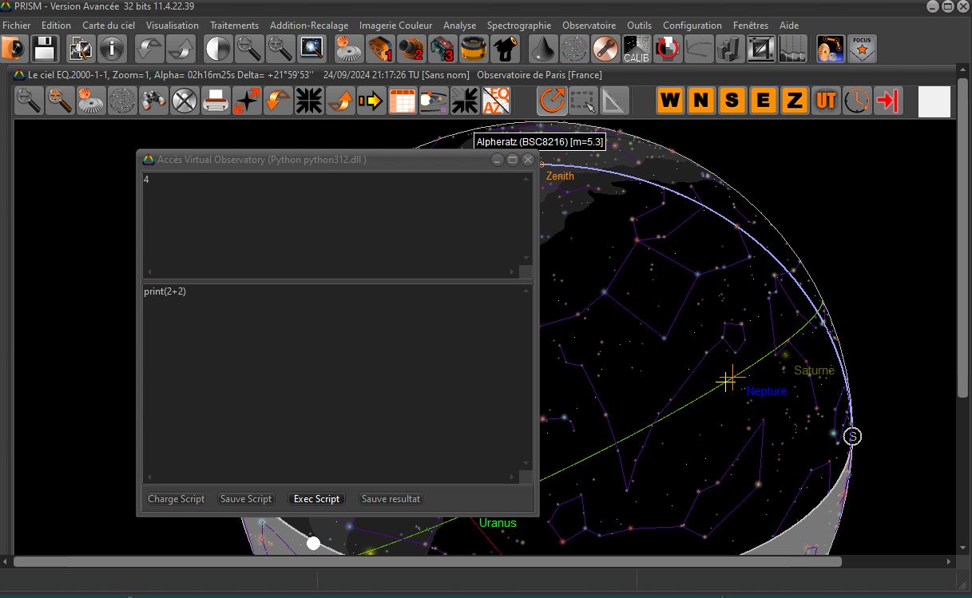Click the printer icon on sky chart toolbar

[216, 101]
